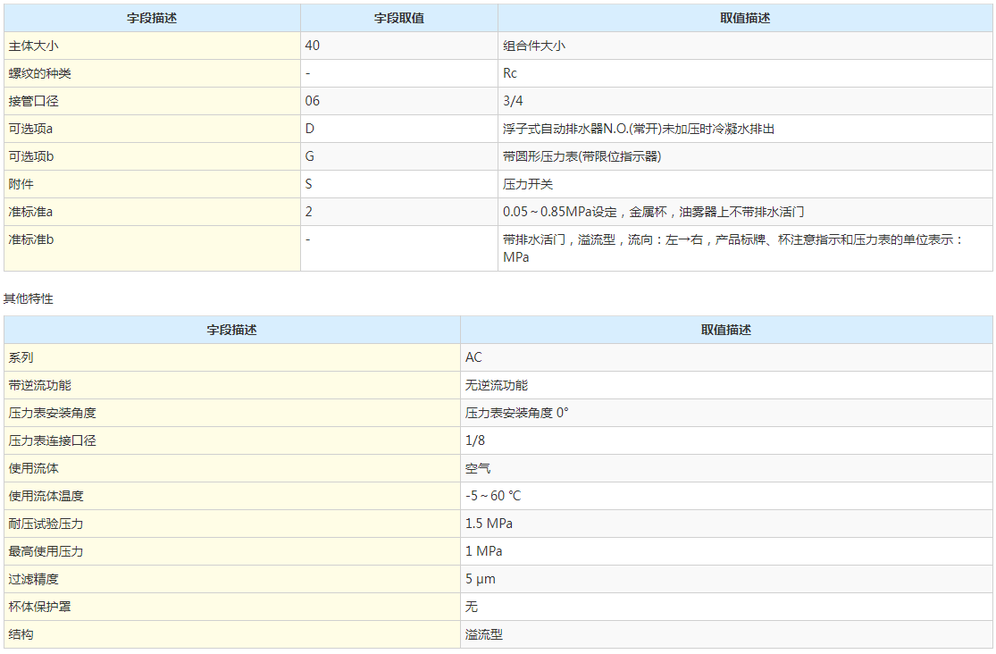
Task: Select the 螺纹的种类 row label
Action: 34,72
